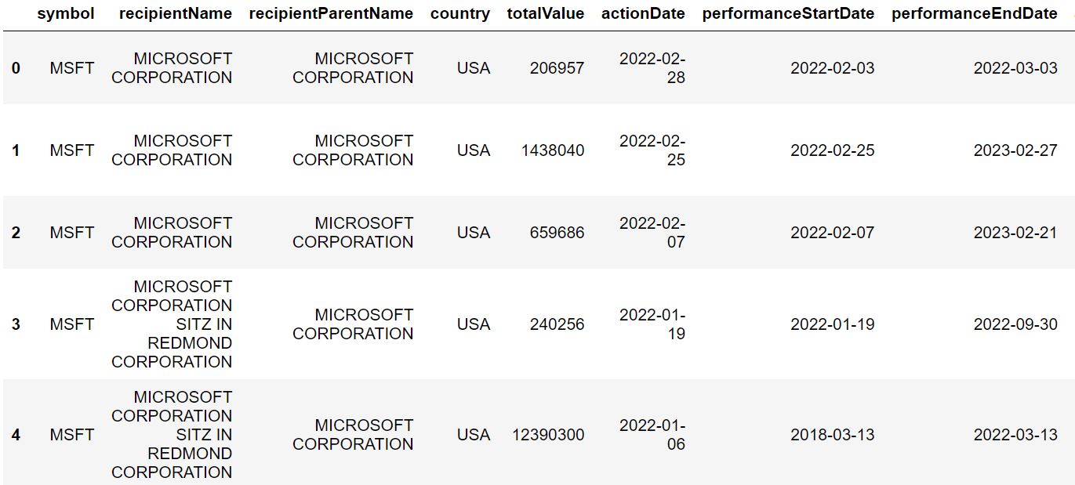Click the actionDate column header
This screenshot has height=485, width=1075.
(643, 13)
